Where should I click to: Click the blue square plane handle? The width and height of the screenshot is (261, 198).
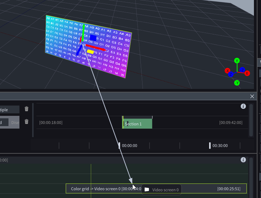pos(93,38)
